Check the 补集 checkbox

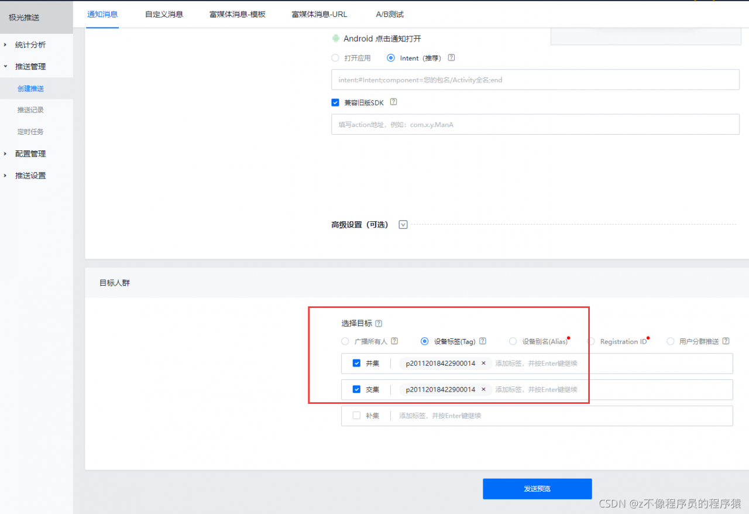coord(356,416)
